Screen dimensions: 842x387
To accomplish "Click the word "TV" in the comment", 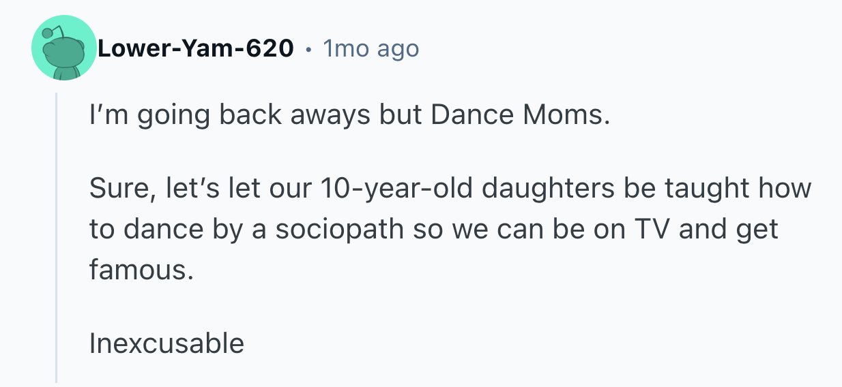I will tap(653, 229).
